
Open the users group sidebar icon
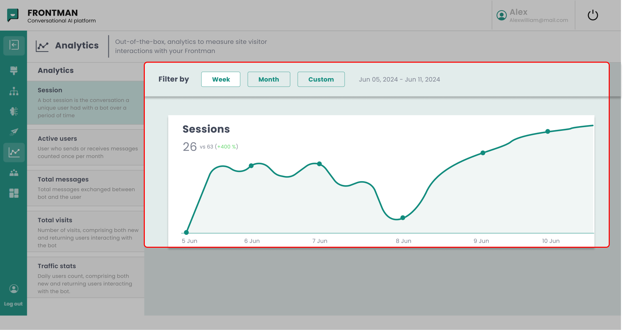pos(14,173)
